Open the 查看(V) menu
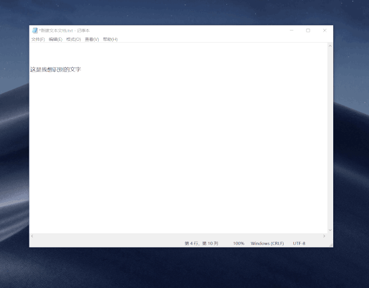The width and height of the screenshot is (369, 288). click(92, 39)
